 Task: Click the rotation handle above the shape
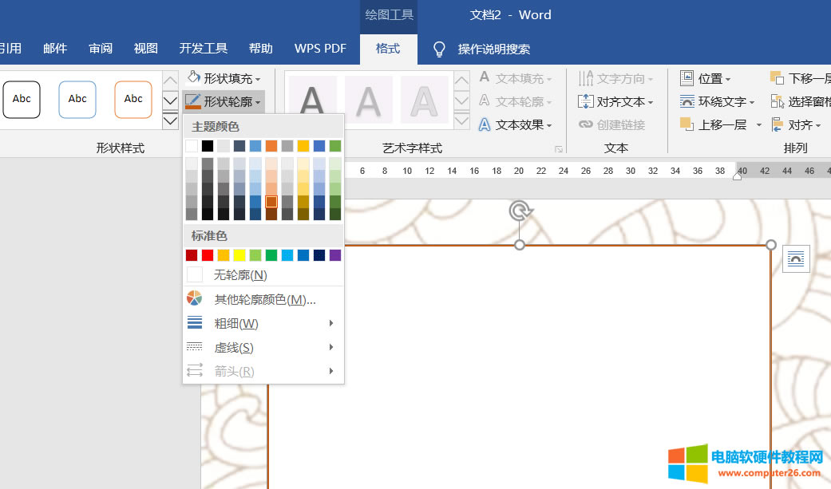click(x=520, y=211)
